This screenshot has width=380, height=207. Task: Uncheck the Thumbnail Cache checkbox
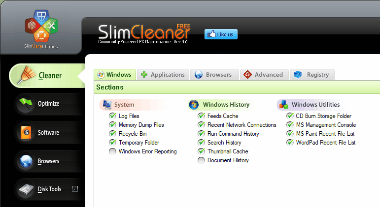[202, 151]
